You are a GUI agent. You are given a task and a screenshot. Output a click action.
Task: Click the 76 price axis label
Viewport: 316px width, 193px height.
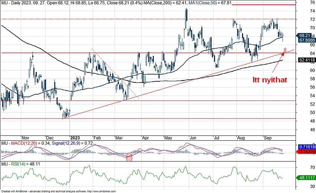tap(313, 2)
